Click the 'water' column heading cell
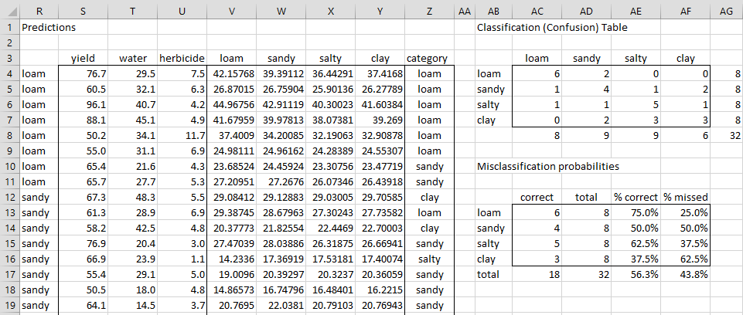 [x=133, y=59]
